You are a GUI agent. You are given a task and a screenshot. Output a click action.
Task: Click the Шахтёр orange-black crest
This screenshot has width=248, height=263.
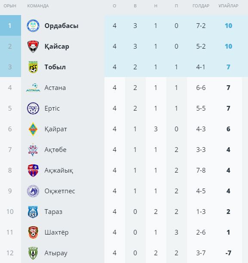coord(33,232)
